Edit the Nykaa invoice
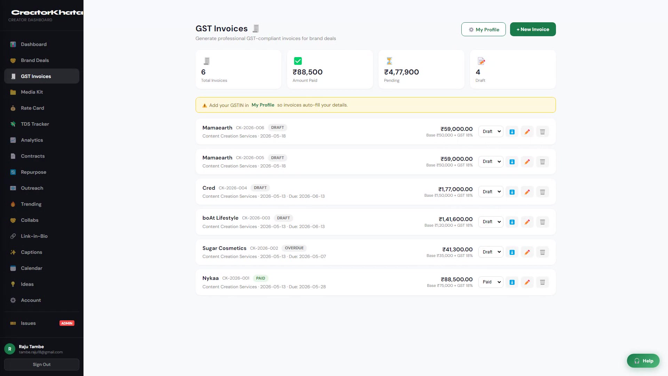The image size is (668, 376). (527, 282)
